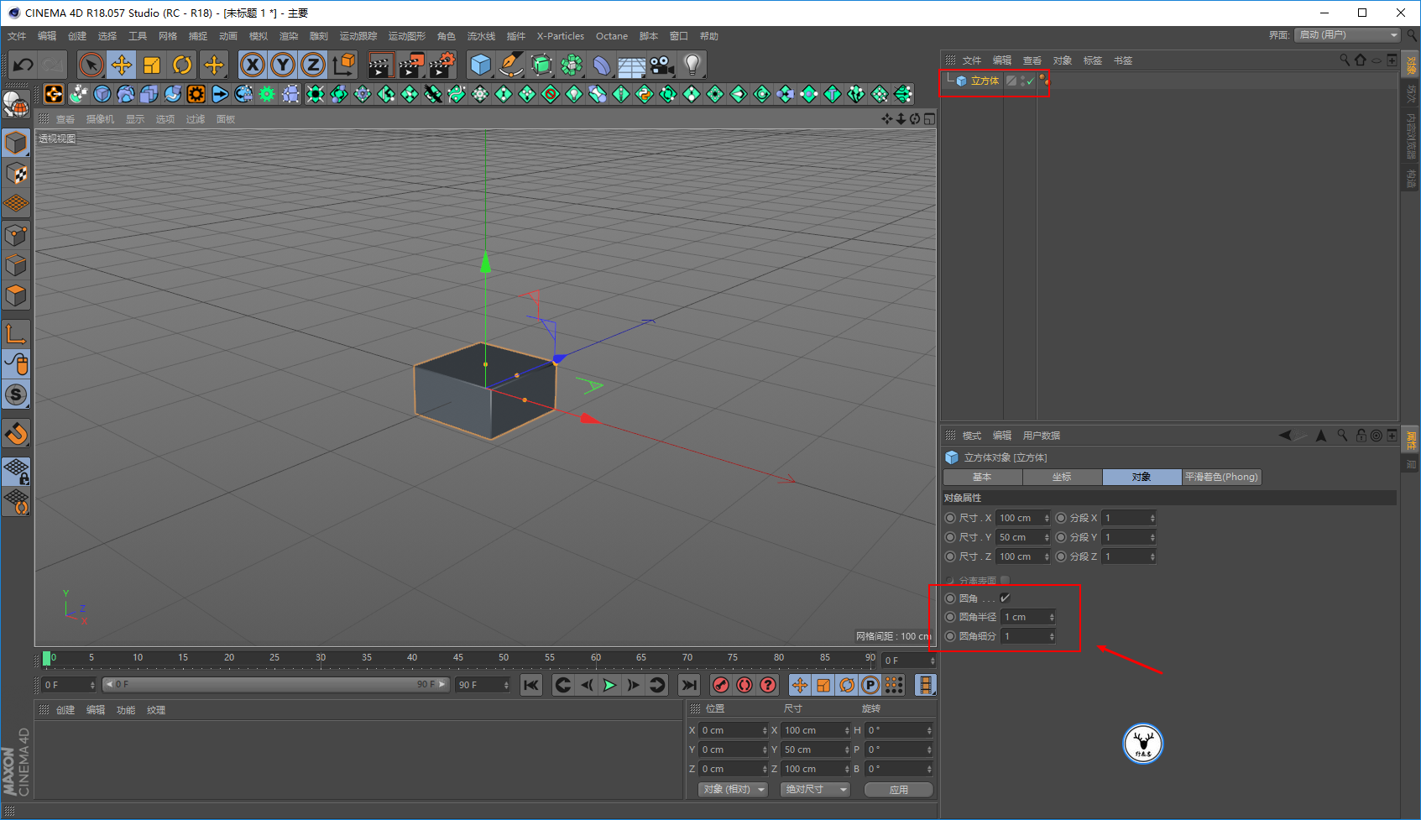Click the radio dot beside 圆角半径
The height and width of the screenshot is (820, 1421).
[950, 617]
